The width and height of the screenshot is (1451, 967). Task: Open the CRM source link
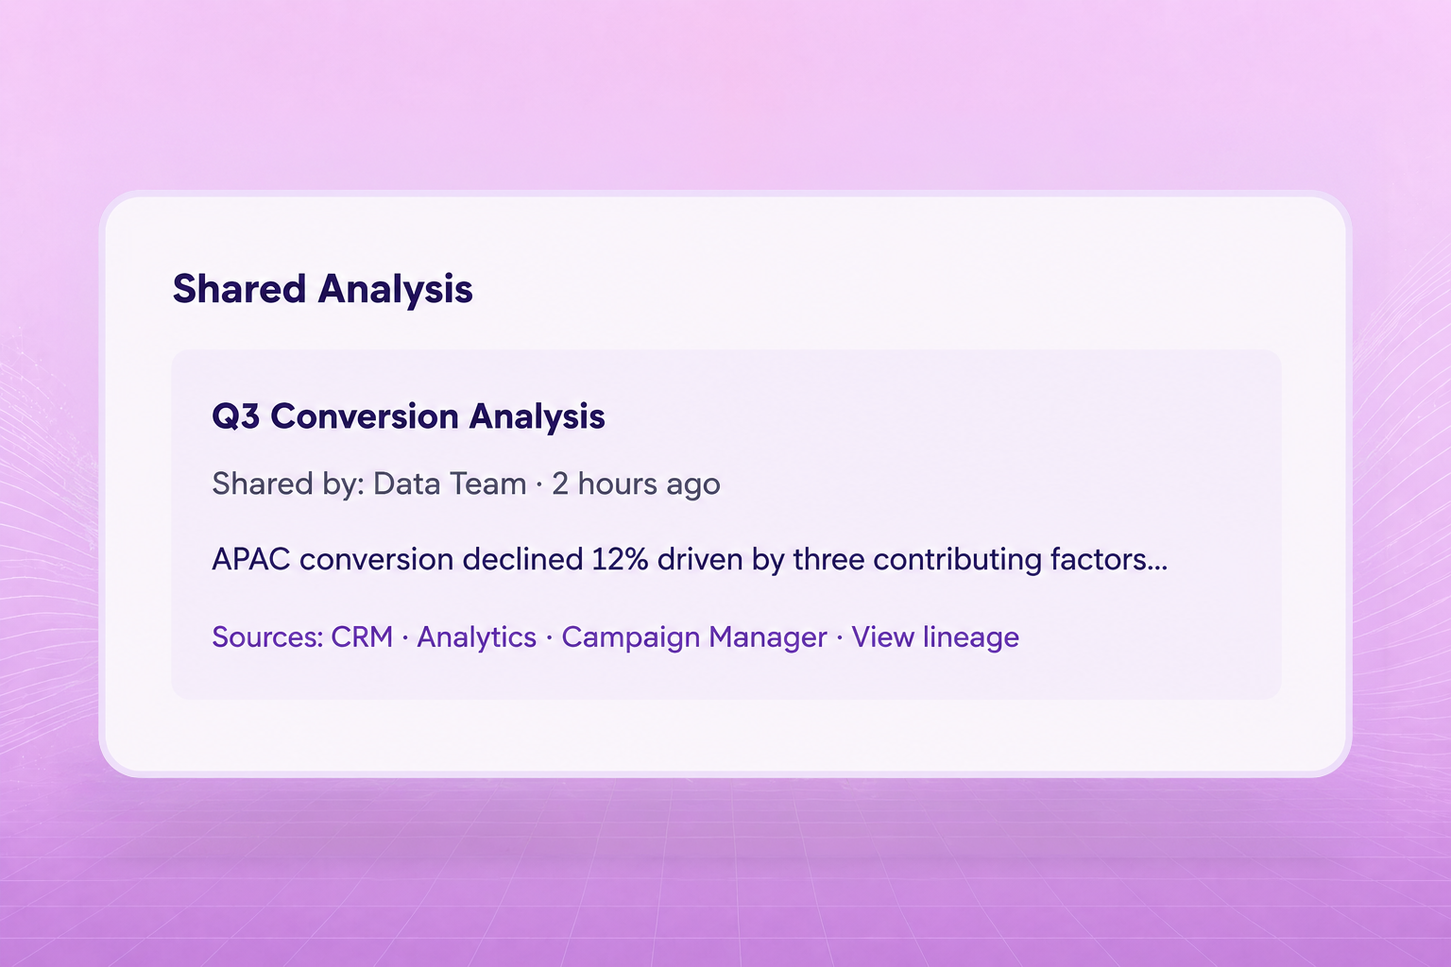pyautogui.click(x=362, y=636)
